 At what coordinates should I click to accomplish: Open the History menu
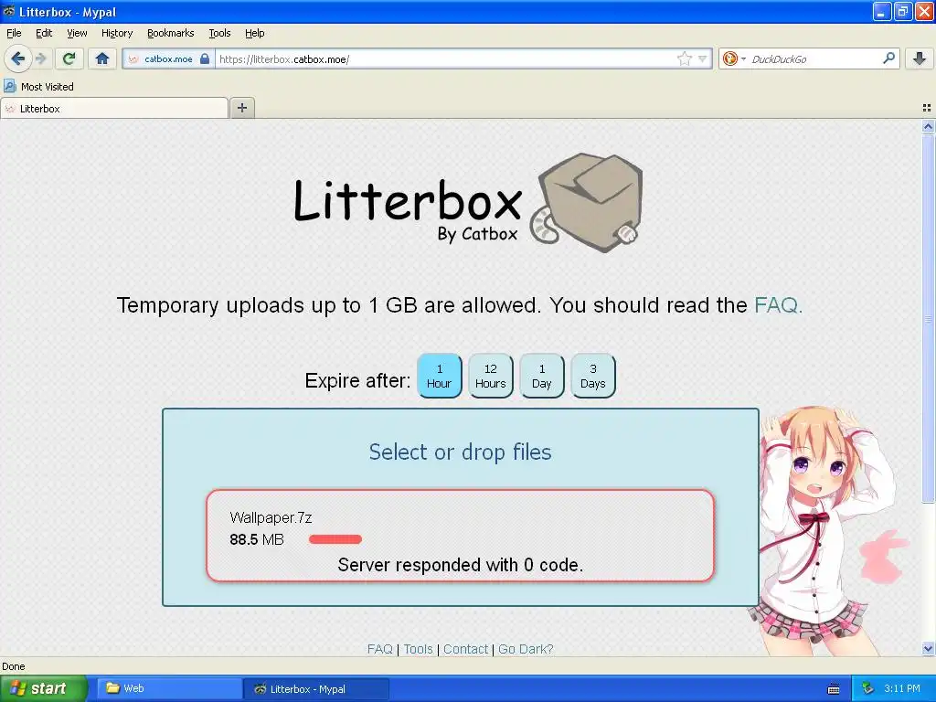[x=117, y=33]
